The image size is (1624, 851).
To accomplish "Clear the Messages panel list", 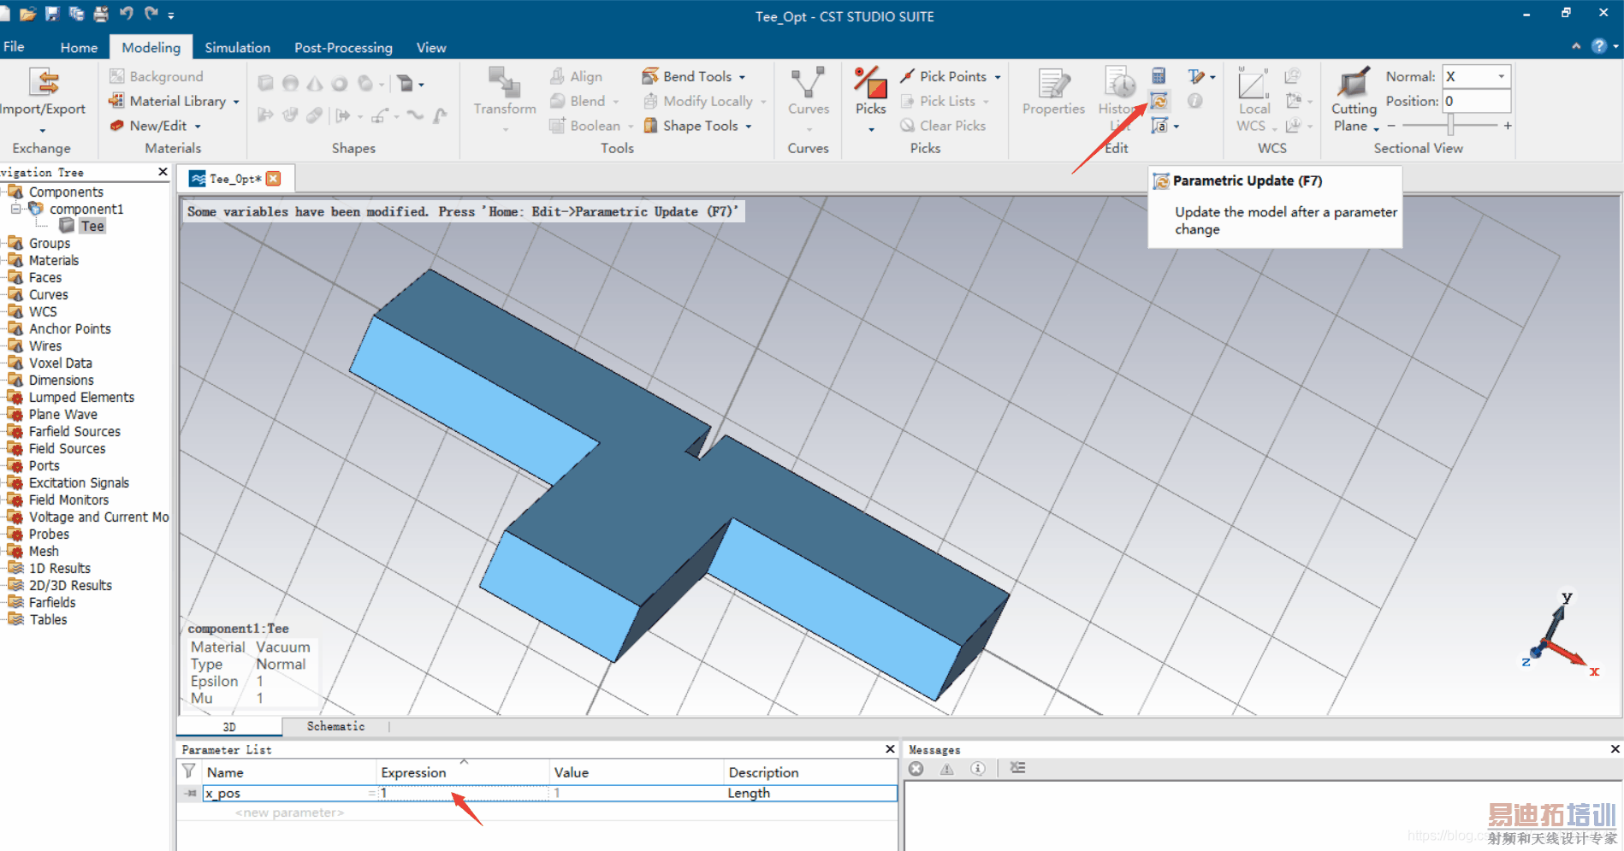I will click(x=1017, y=768).
